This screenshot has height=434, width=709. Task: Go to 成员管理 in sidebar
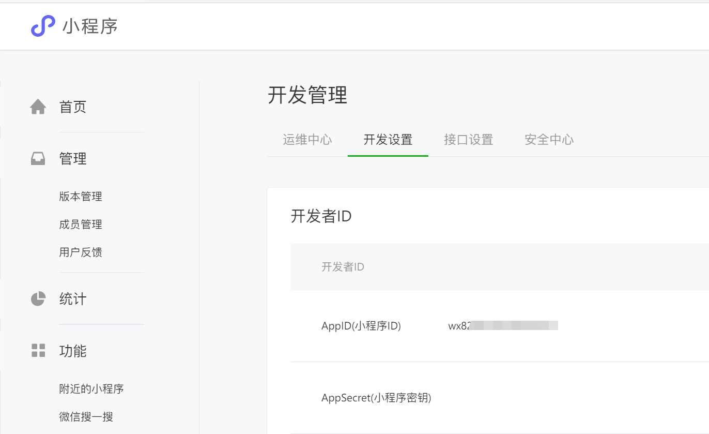point(81,225)
